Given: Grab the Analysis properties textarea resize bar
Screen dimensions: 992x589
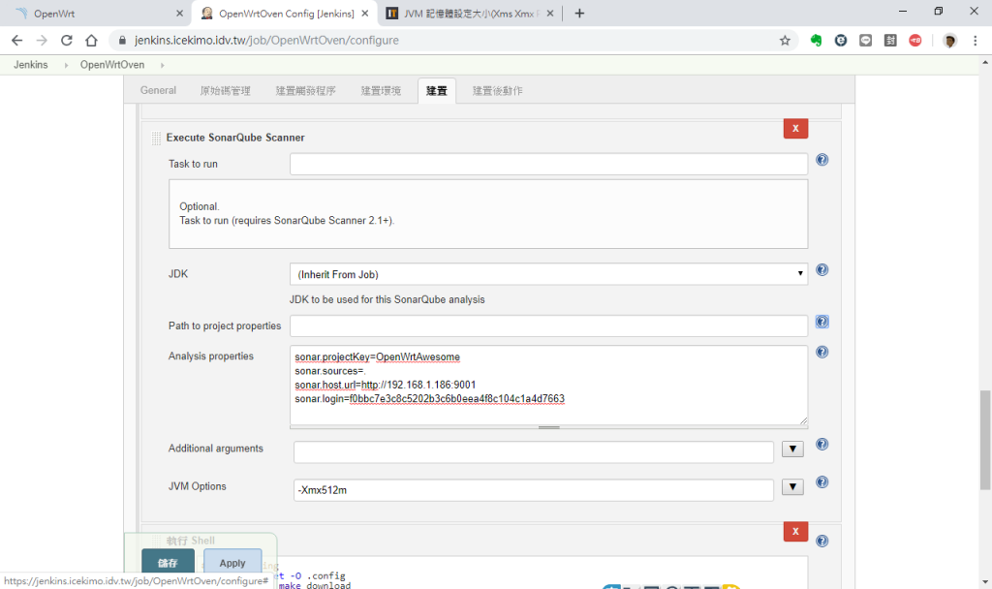Looking at the screenshot, I should tap(548, 427).
